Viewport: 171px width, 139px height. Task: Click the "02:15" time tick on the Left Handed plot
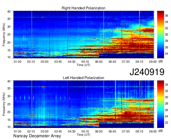pos(31,131)
